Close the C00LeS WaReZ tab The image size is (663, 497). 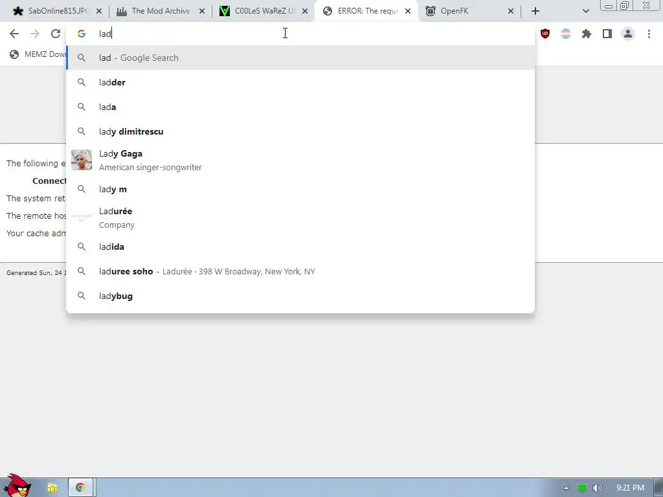(305, 11)
